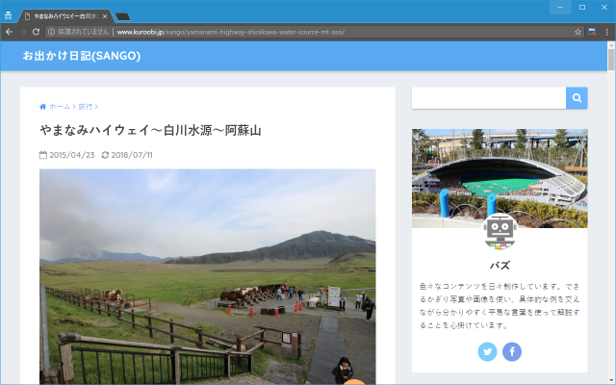
Task: Open the Facebook profile icon
Action: [512, 351]
